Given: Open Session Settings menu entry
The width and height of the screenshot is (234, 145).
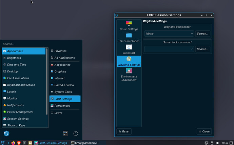Looking at the screenshot, I should (x=24, y=119).
